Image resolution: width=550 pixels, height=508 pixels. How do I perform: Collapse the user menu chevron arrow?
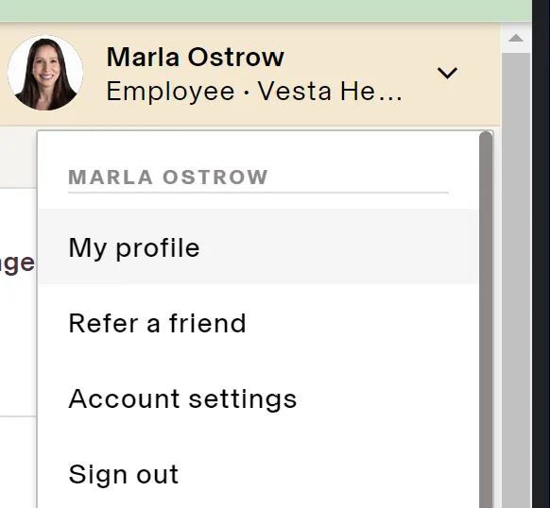pos(447,73)
